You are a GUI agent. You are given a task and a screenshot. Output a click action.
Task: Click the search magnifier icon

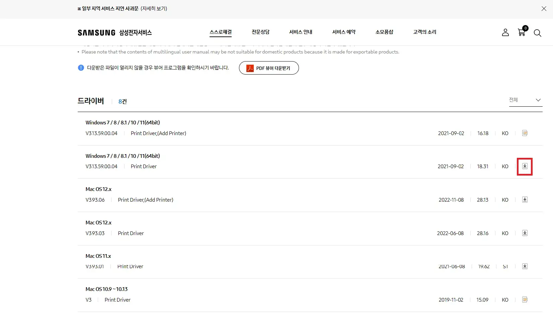coord(538,33)
